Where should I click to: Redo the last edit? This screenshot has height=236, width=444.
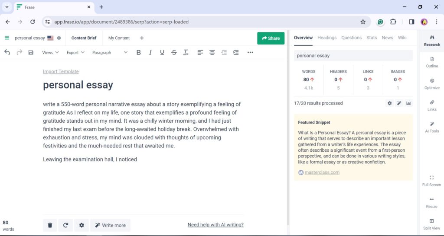(x=19, y=52)
